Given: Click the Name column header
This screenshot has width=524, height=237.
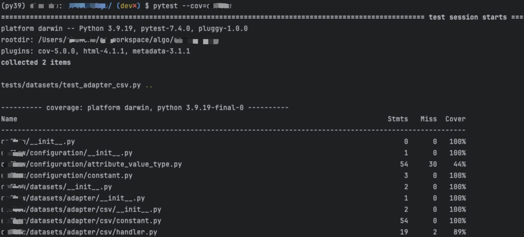Looking at the screenshot, I should [9, 119].
